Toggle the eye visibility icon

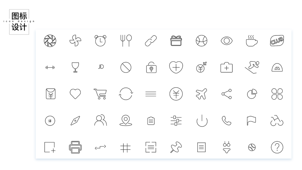pos(226,41)
